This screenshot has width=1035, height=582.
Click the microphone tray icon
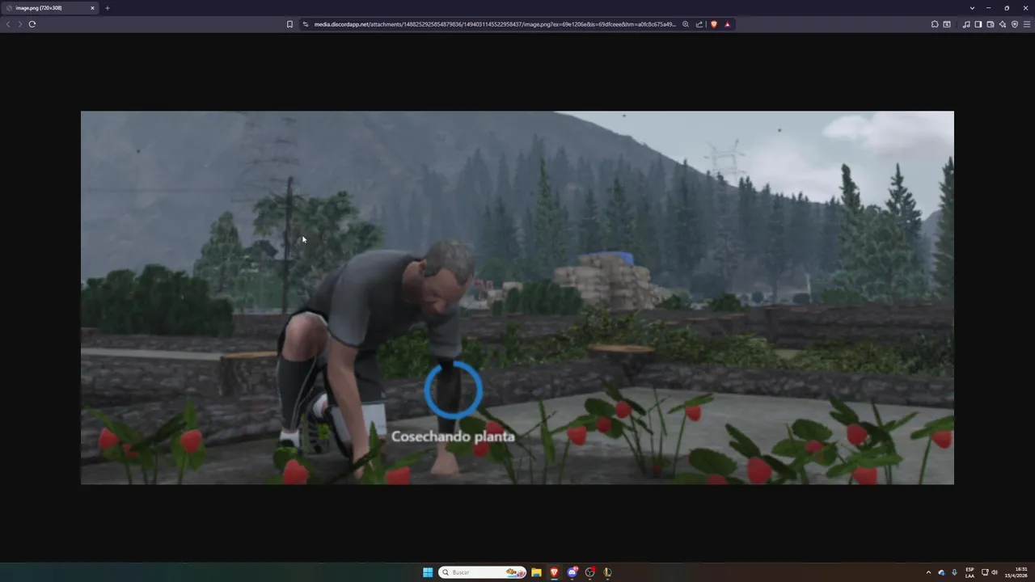point(954,572)
